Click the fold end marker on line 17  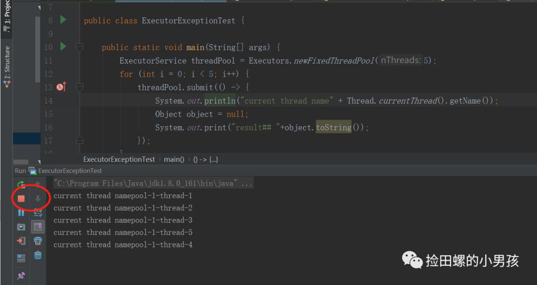click(80, 141)
